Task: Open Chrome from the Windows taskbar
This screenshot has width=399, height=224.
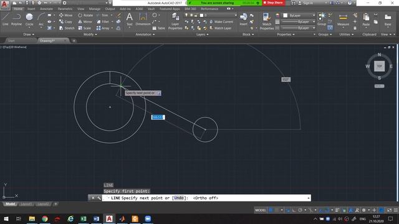Action: 45,218
